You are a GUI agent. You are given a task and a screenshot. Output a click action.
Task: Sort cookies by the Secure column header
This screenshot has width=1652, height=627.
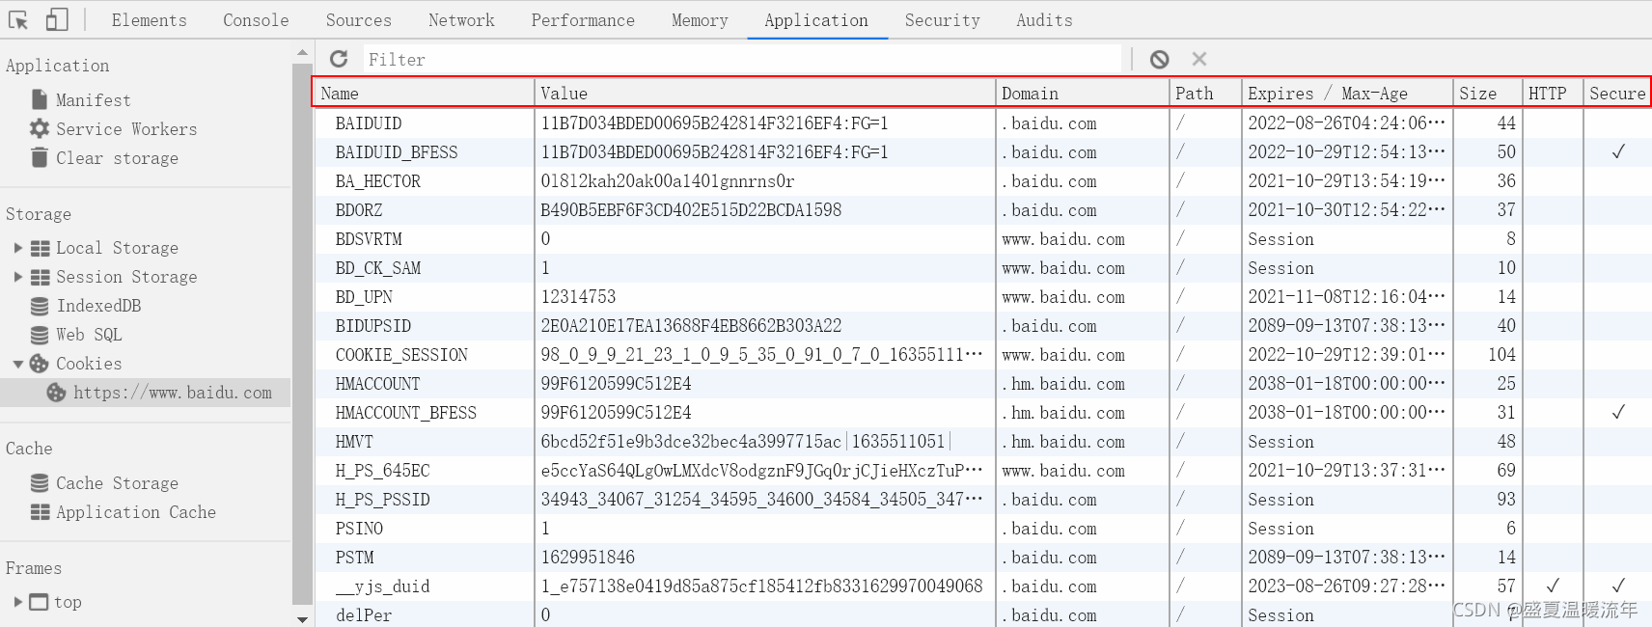pyautogui.click(x=1616, y=93)
